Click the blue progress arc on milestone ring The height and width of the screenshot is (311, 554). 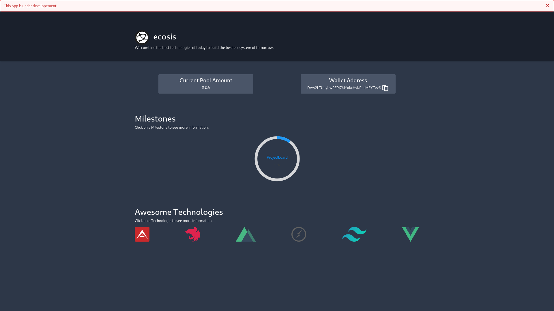pyautogui.click(x=284, y=139)
